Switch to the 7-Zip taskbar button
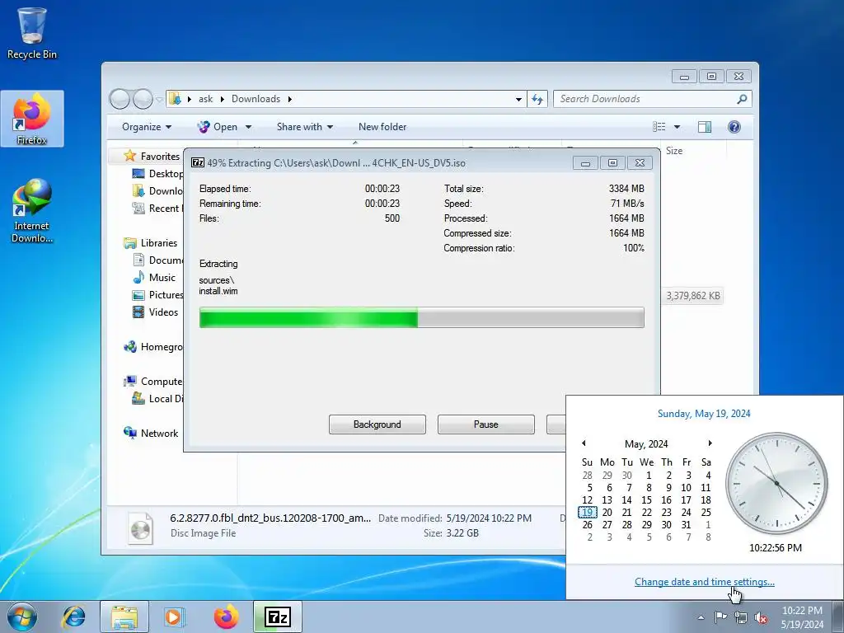Image resolution: width=844 pixels, height=633 pixels. 278,617
